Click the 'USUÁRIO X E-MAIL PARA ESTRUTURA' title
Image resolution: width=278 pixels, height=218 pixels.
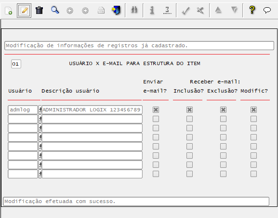click(134, 64)
